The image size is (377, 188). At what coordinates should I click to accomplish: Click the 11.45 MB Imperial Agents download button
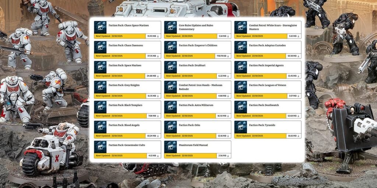point(293,76)
